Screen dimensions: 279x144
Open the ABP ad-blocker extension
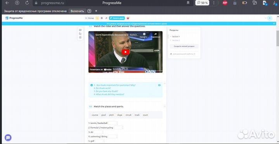click(x=225, y=3)
